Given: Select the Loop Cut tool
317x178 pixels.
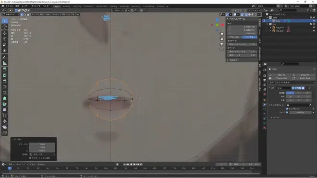Looking at the screenshot, I should 5,87.
